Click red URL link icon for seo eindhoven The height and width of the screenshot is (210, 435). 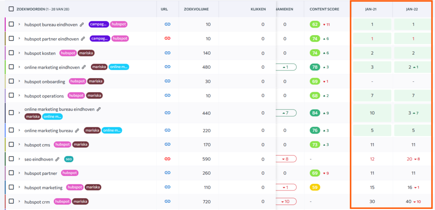tap(167, 159)
